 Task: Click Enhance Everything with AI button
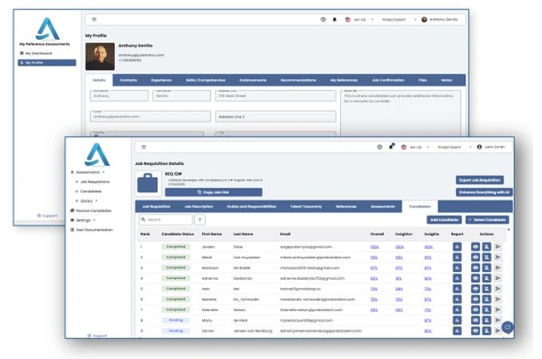(484, 192)
